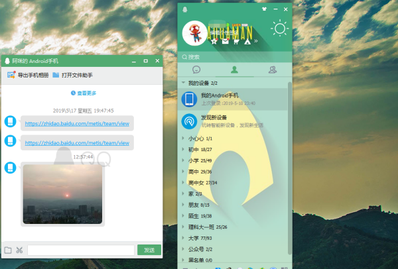Click the clock icon beside 查看更多
The width and height of the screenshot is (398, 269).
click(73, 93)
